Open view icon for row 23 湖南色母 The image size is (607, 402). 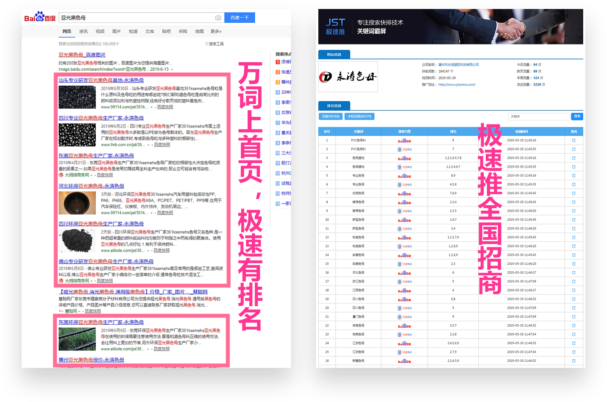point(574,334)
